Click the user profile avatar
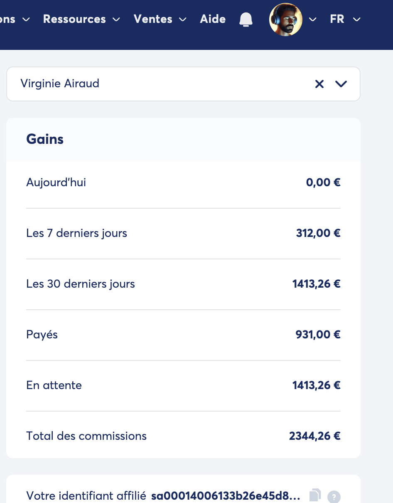393x503 pixels. pos(285,20)
